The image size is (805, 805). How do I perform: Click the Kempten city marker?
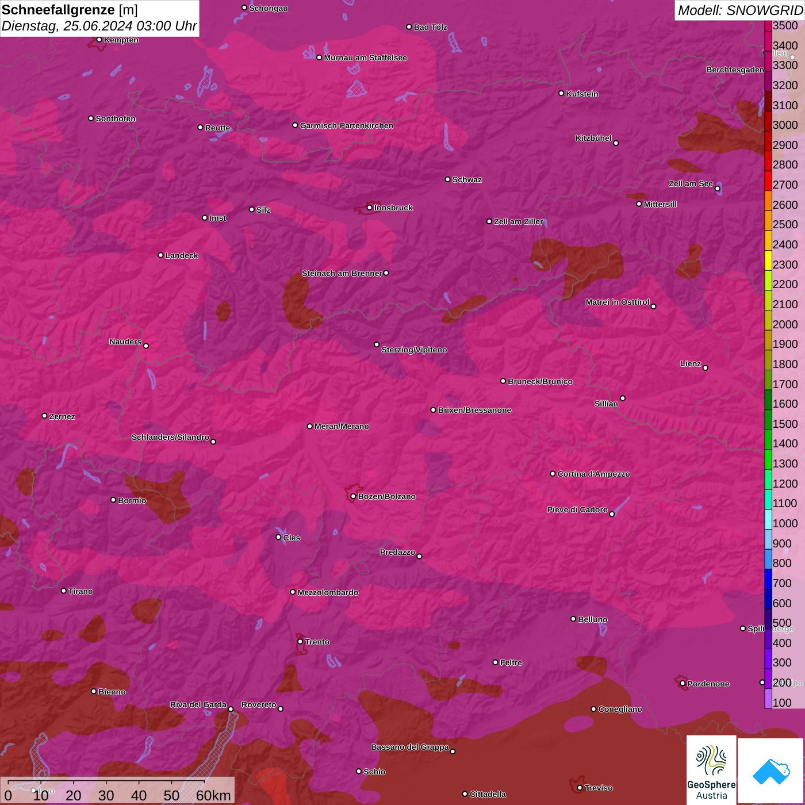pyautogui.click(x=99, y=40)
